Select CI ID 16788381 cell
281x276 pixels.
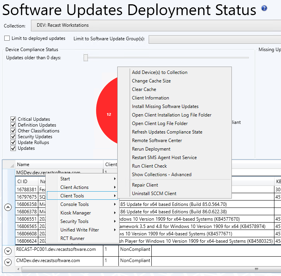(x=27, y=189)
